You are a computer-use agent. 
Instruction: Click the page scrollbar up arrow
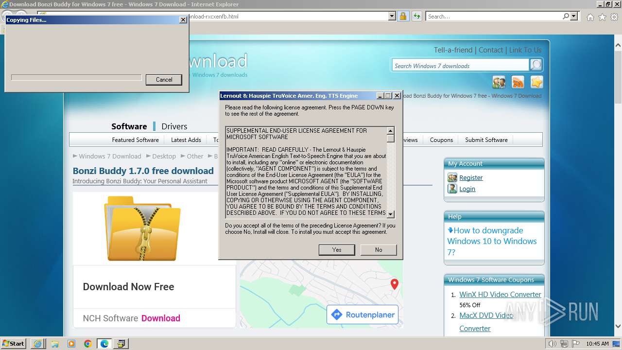click(618, 46)
